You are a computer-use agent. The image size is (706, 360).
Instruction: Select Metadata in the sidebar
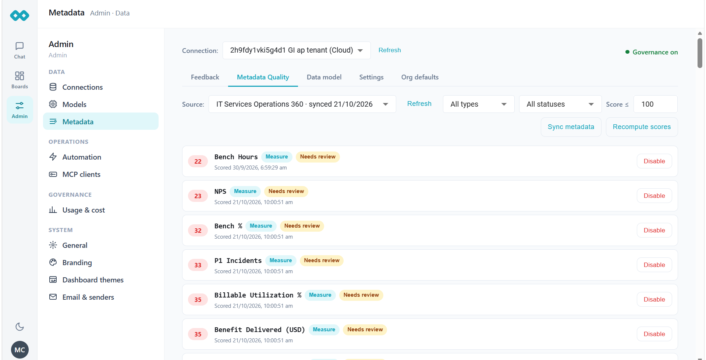click(101, 122)
